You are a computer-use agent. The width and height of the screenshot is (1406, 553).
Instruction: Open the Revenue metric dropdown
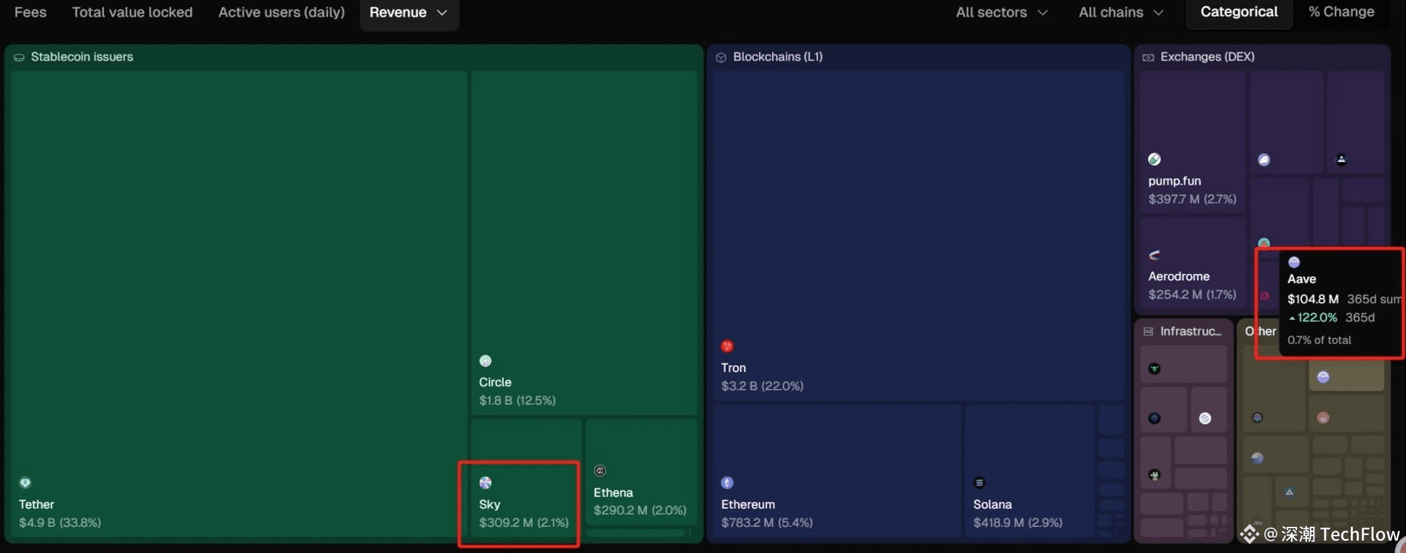pyautogui.click(x=409, y=13)
